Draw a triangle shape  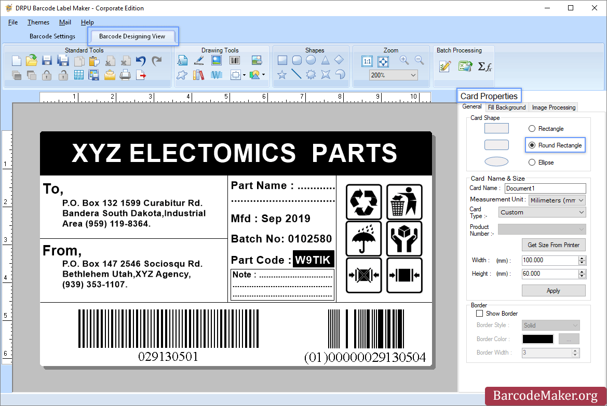click(325, 60)
